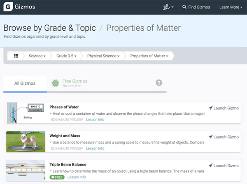
Task: Launch the Weight and Mass Gizmo
Action: coord(224,137)
